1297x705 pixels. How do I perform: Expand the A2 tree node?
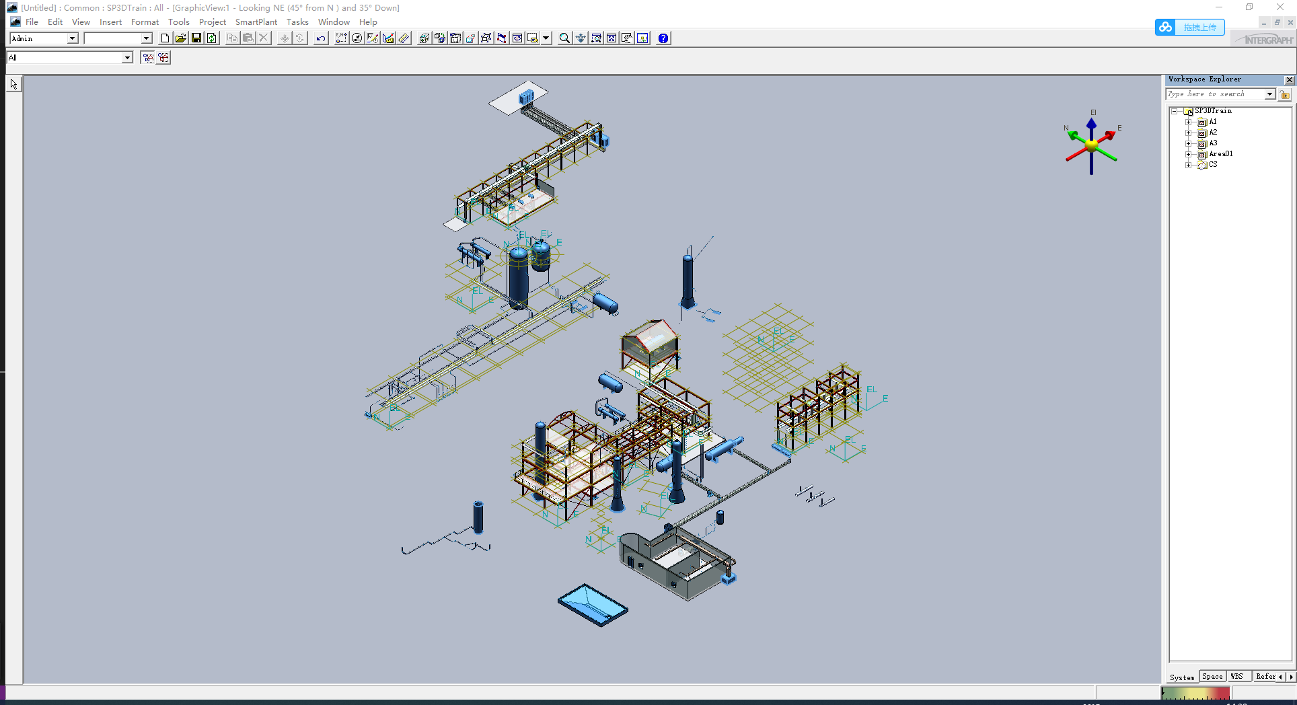click(1188, 133)
